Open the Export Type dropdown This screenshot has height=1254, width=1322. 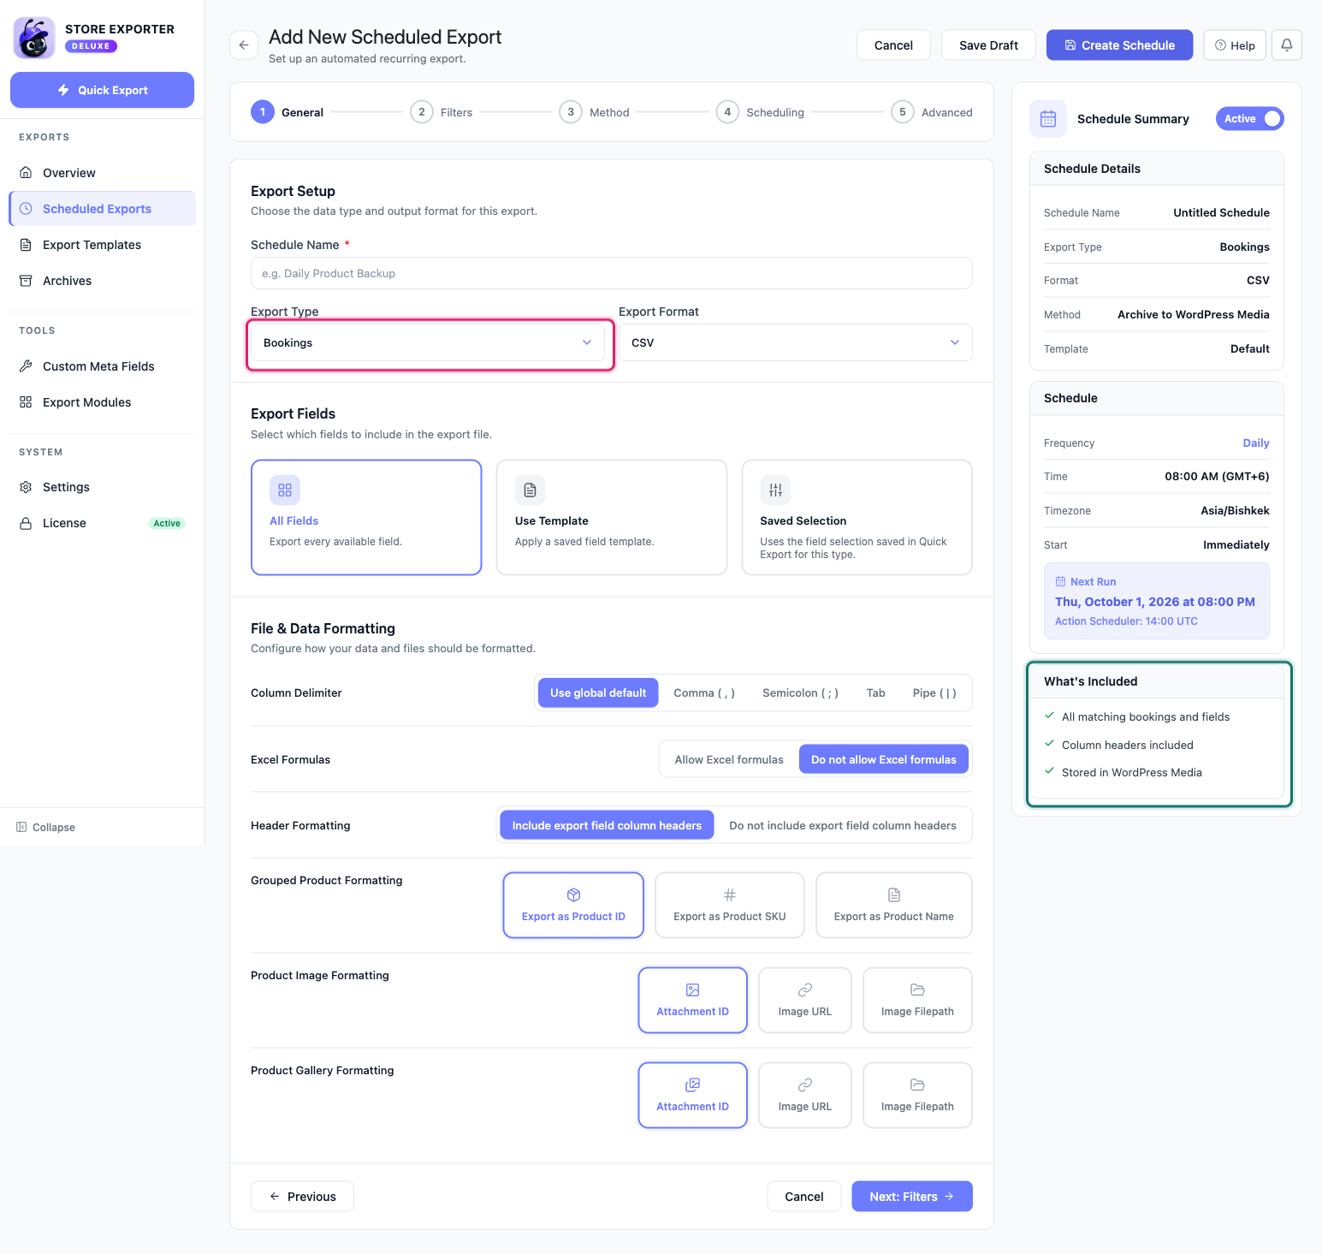(x=428, y=342)
